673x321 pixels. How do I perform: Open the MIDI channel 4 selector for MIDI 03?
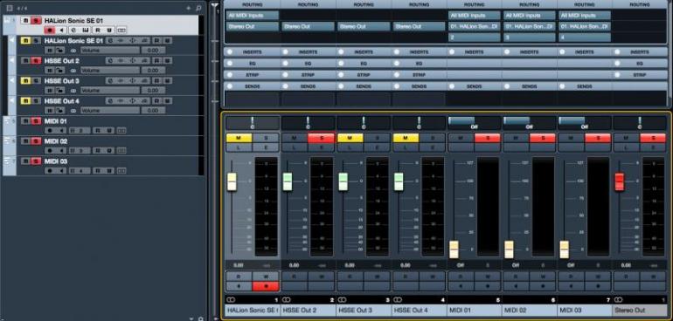(585, 38)
